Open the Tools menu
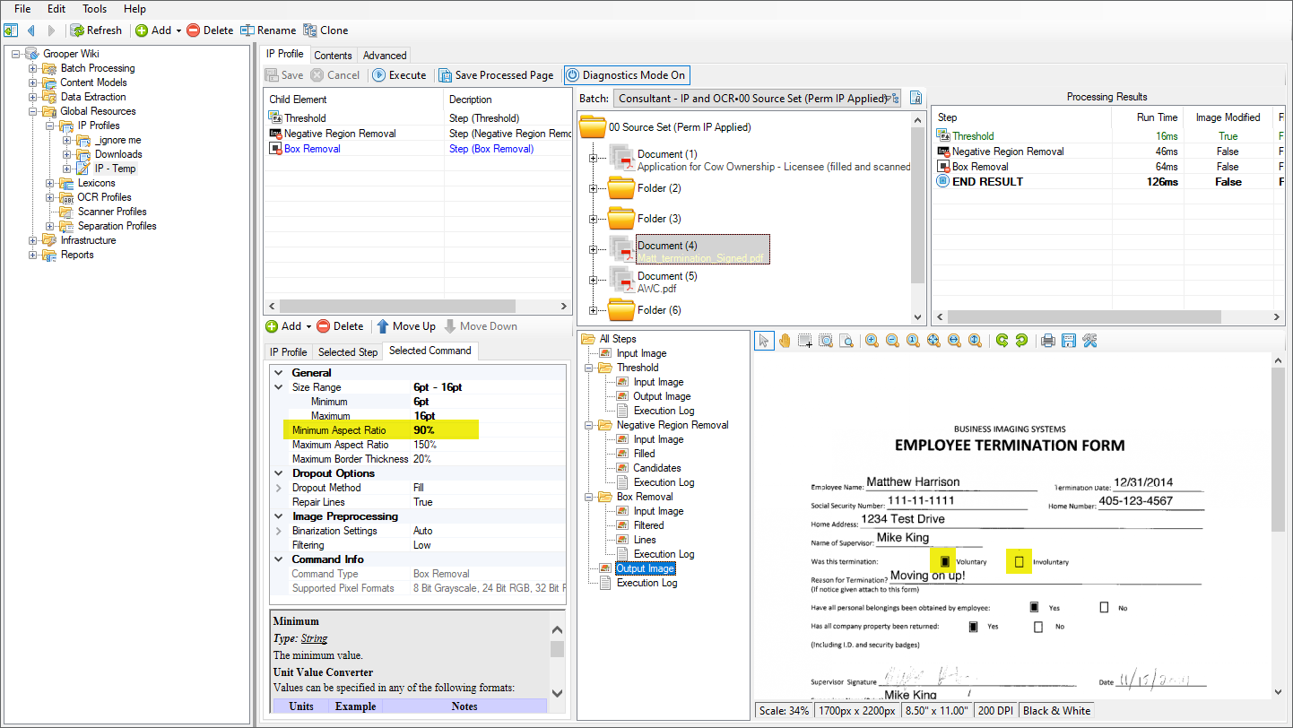Viewport: 1293px width, 728px height. (x=94, y=9)
